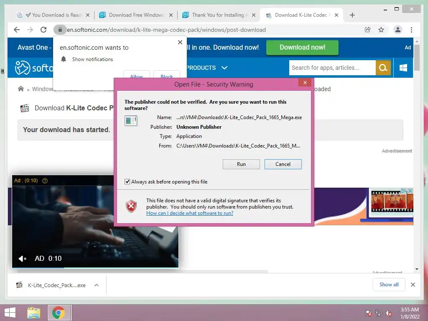Click the Softonic search input field

pyautogui.click(x=332, y=68)
